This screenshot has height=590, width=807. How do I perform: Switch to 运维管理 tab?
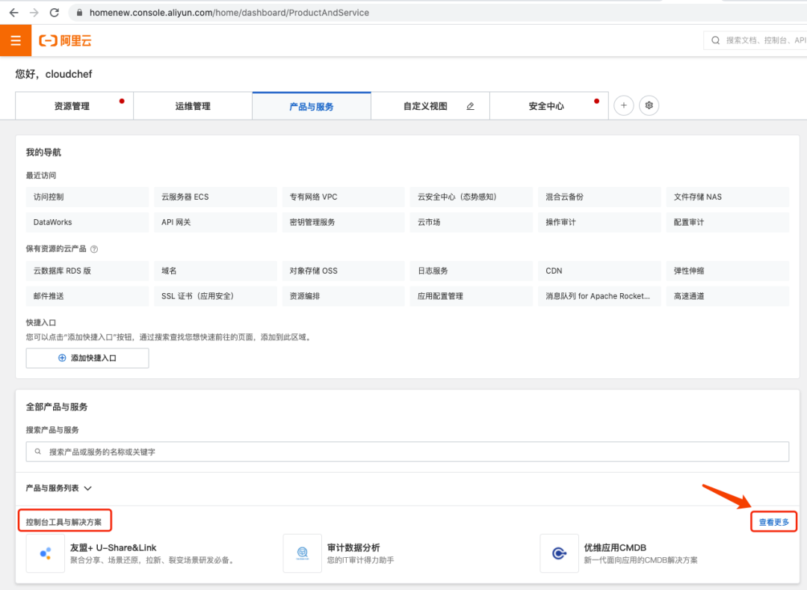(x=193, y=106)
